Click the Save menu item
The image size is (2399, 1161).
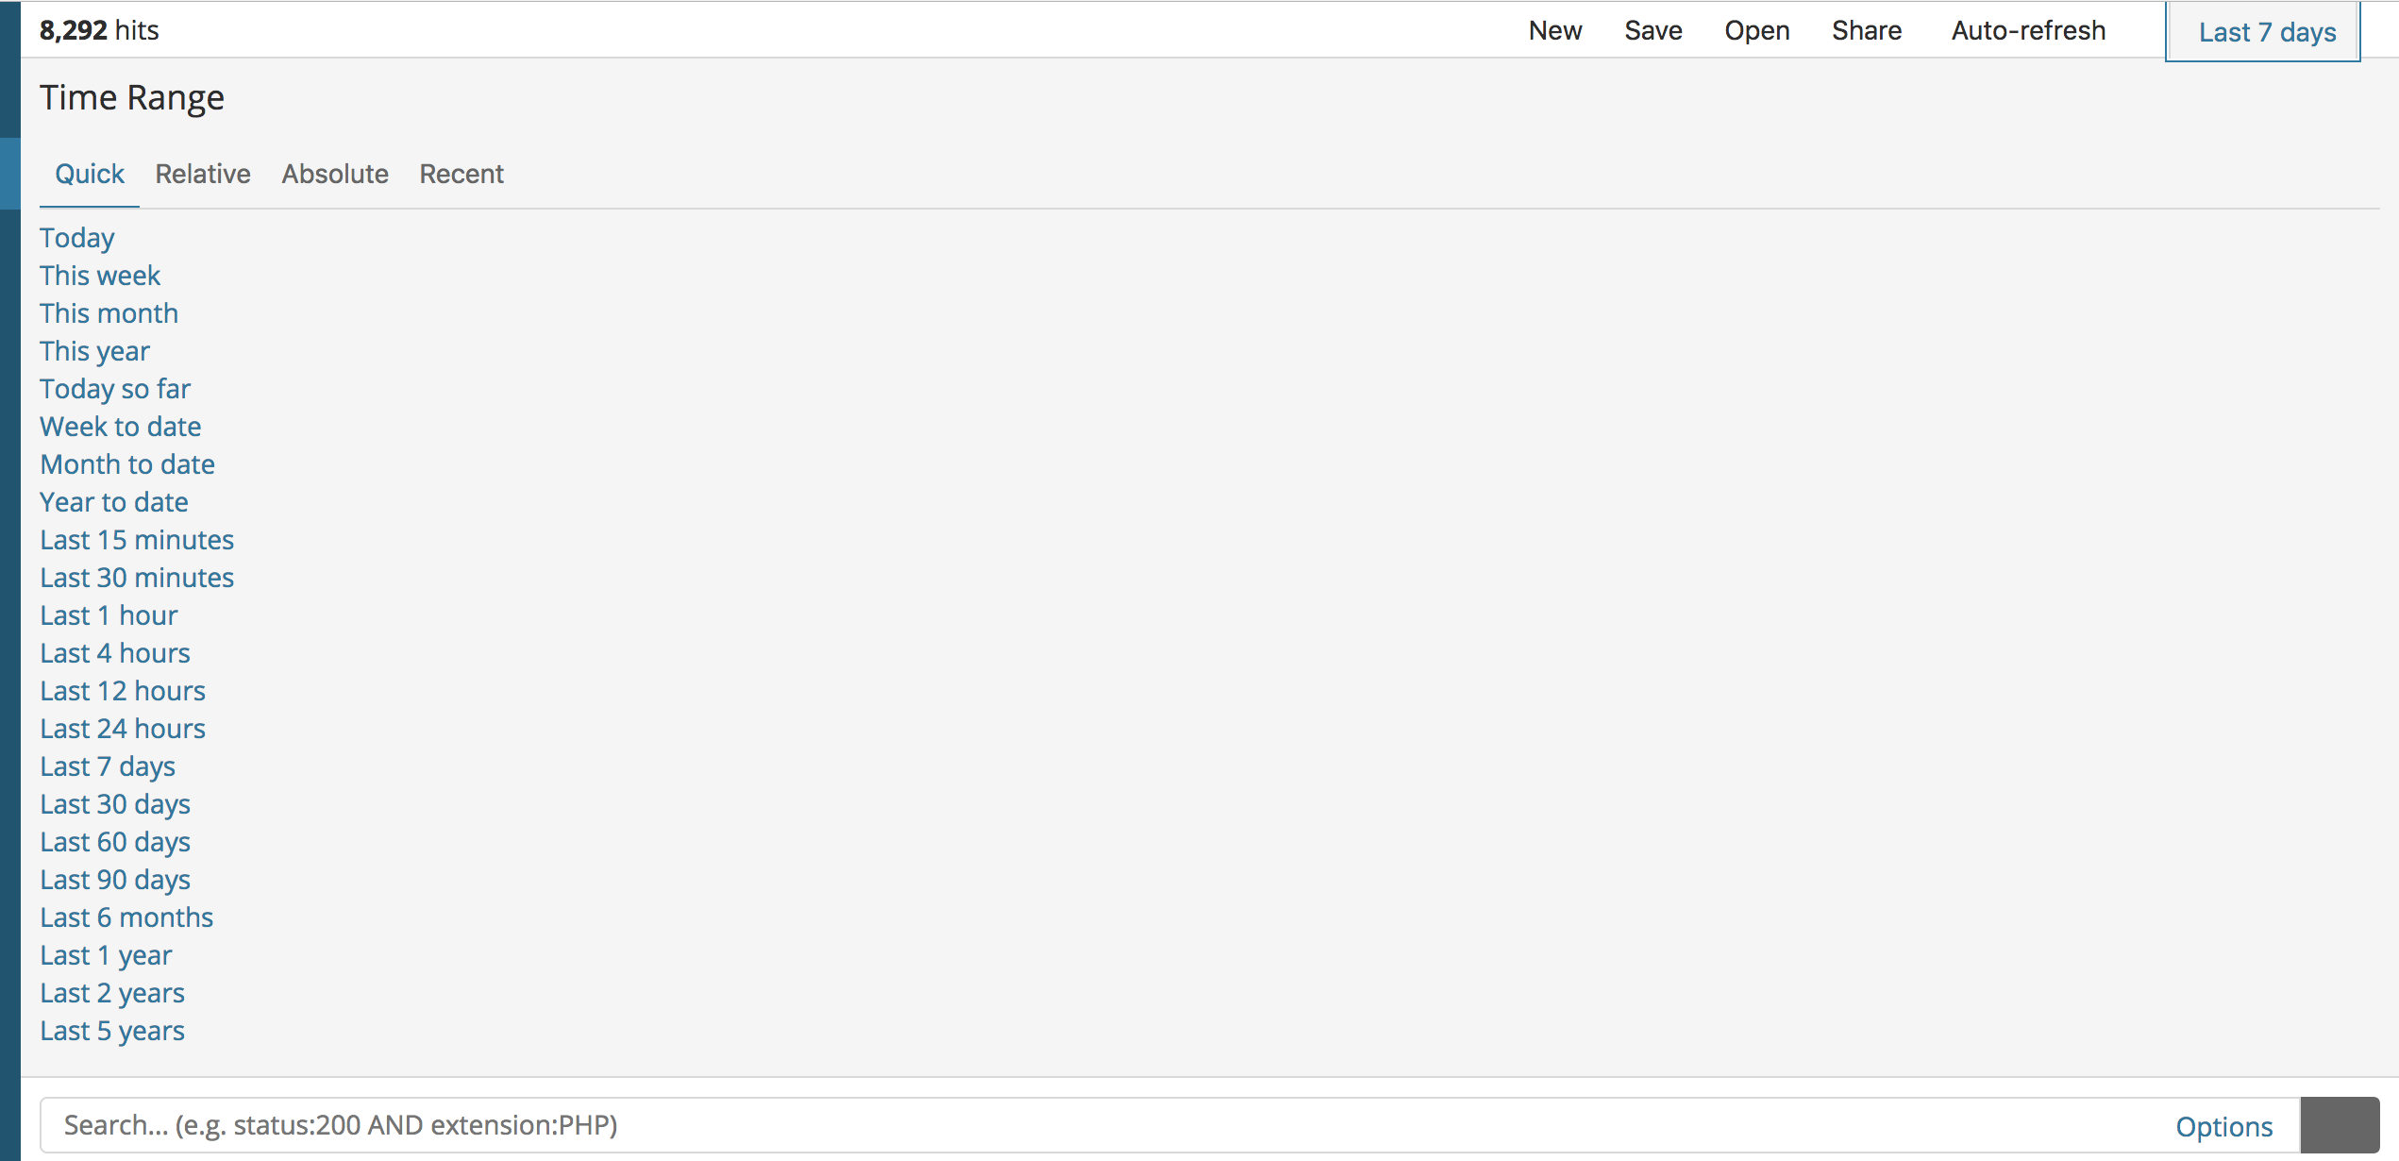click(x=1652, y=30)
